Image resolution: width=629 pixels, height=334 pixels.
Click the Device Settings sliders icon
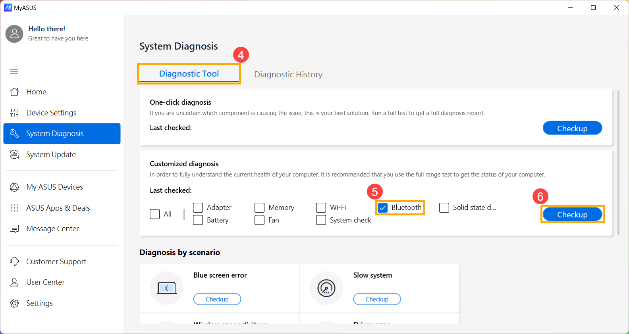tap(14, 113)
